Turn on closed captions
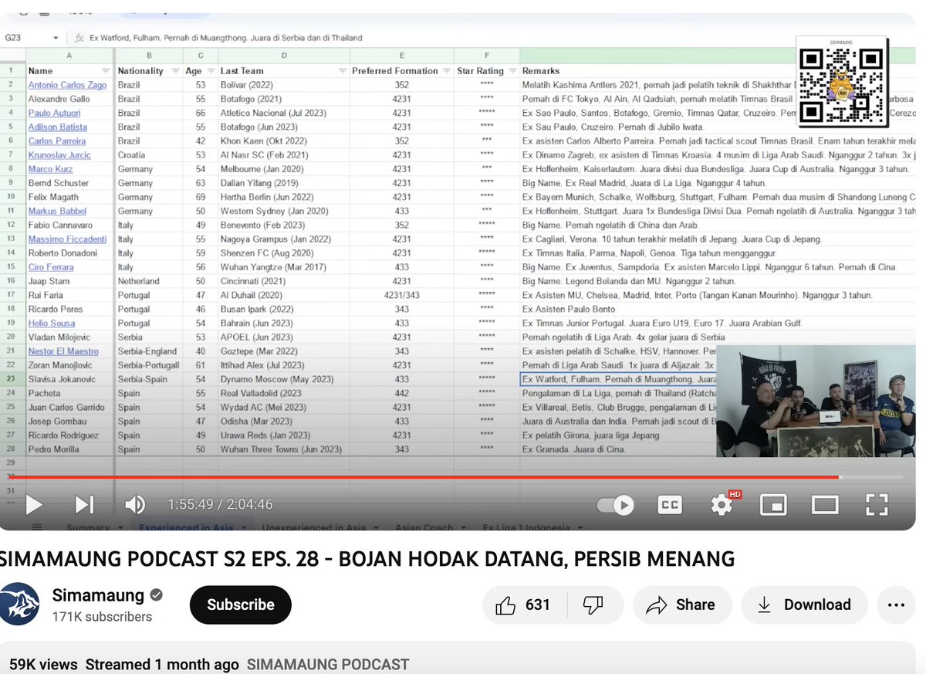926x674 pixels. (x=670, y=505)
